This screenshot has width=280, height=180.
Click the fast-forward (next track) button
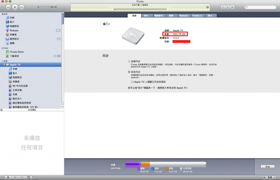point(22,7)
